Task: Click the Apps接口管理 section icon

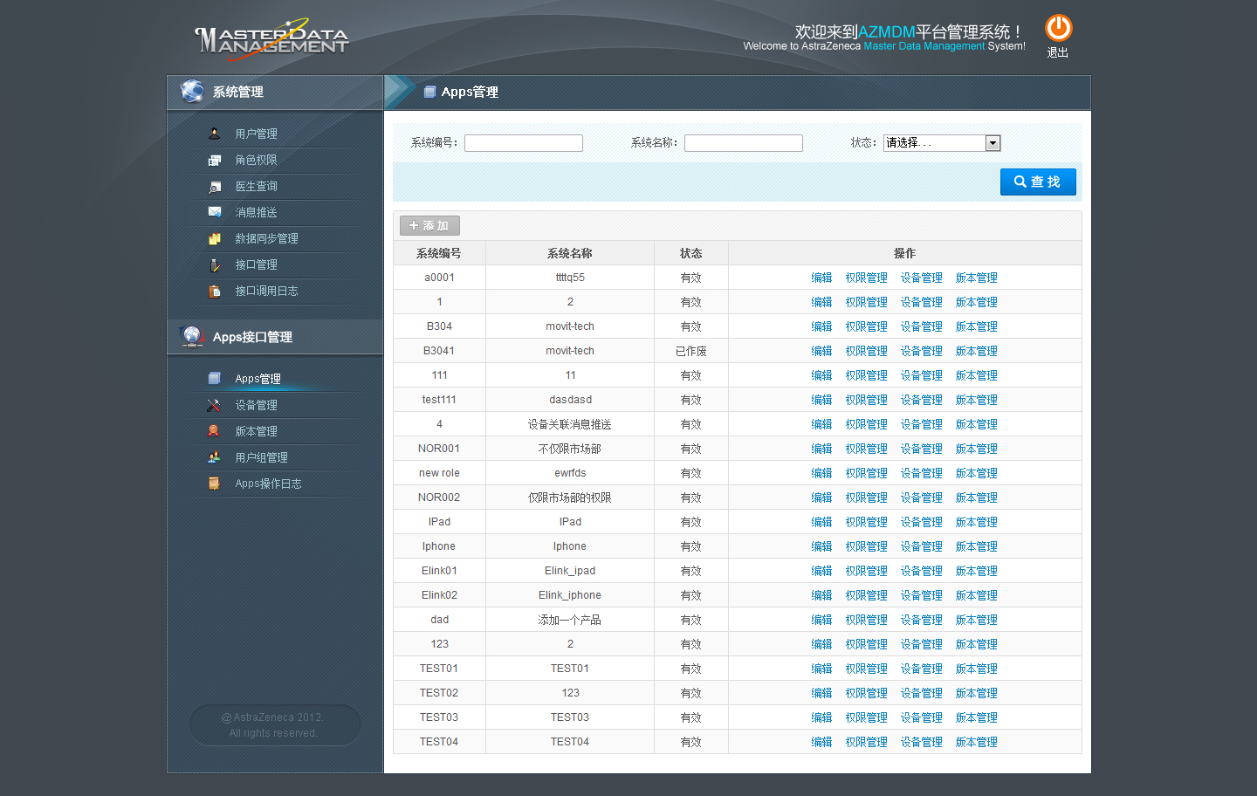Action: [x=192, y=336]
